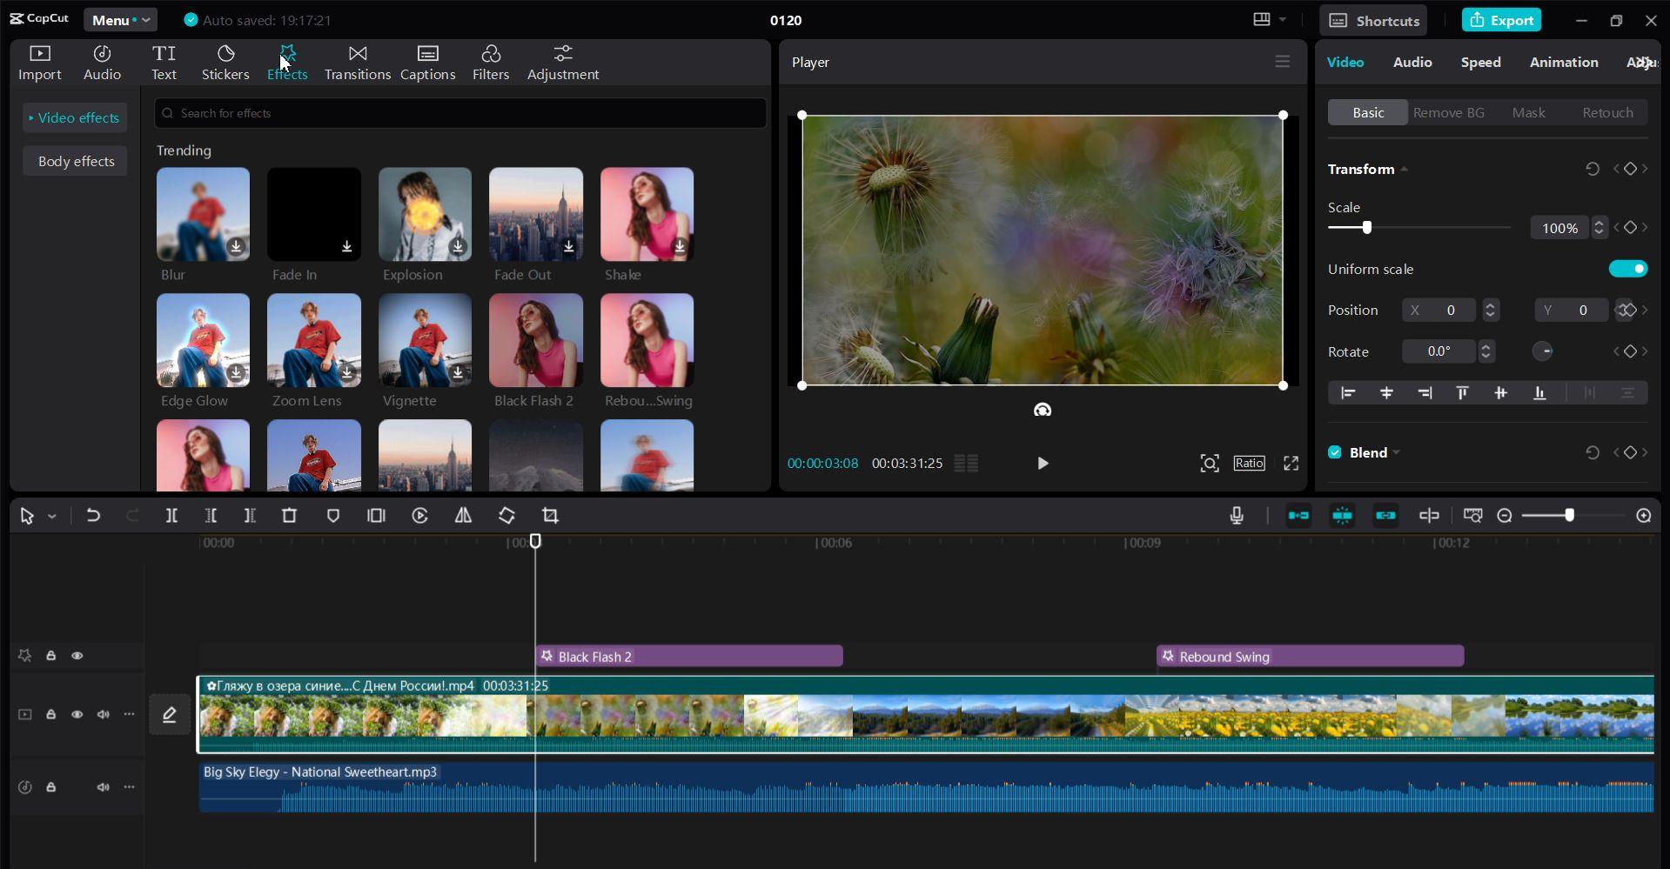Collapse the Transform section

1404,170
